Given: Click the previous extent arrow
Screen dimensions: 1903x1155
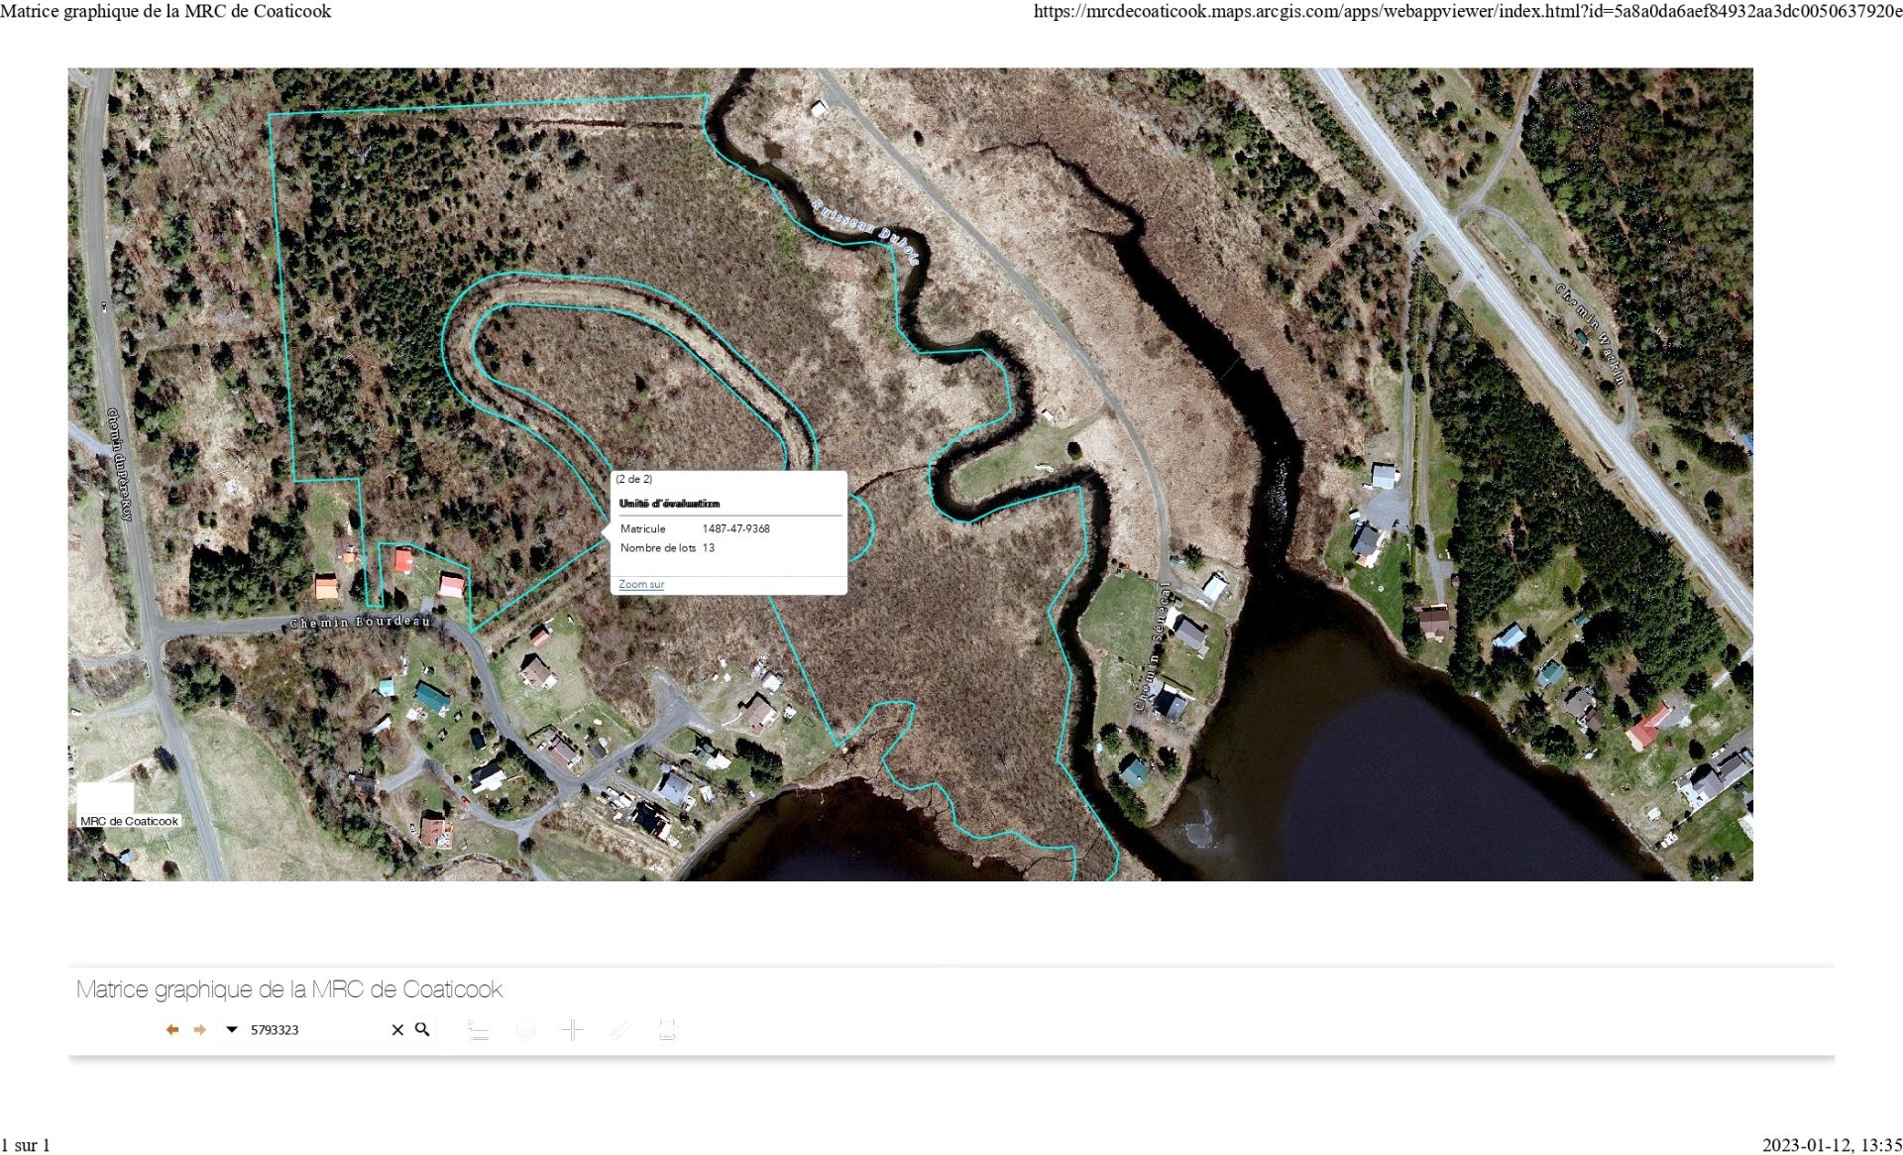Looking at the screenshot, I should coord(172,1030).
